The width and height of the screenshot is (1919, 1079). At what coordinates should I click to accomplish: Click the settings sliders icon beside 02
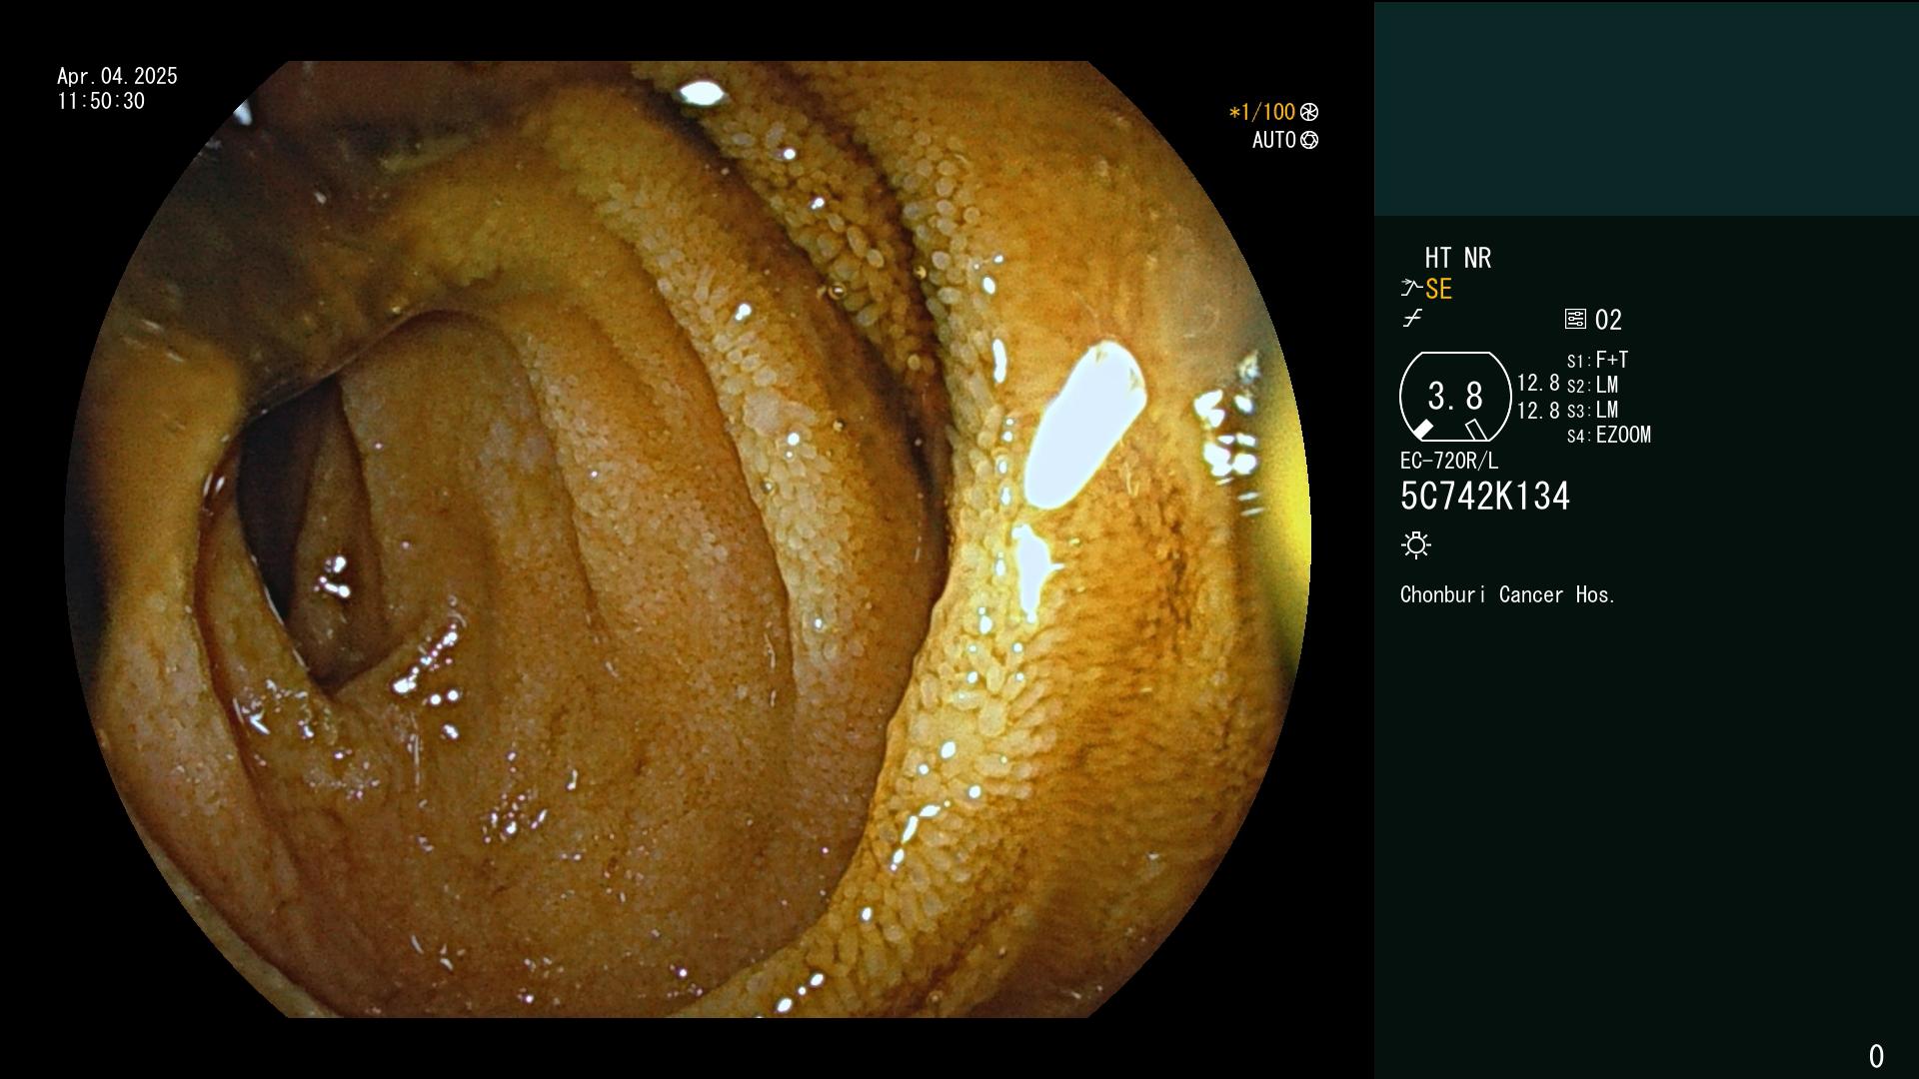(1575, 320)
